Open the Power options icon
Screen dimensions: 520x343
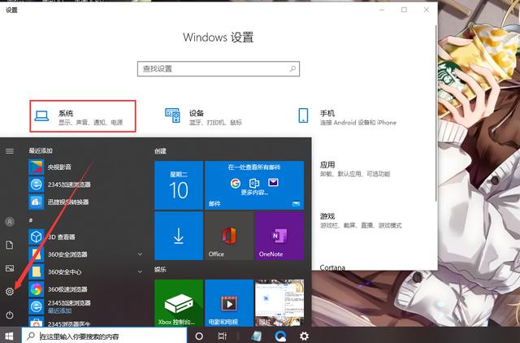pyautogui.click(x=10, y=315)
